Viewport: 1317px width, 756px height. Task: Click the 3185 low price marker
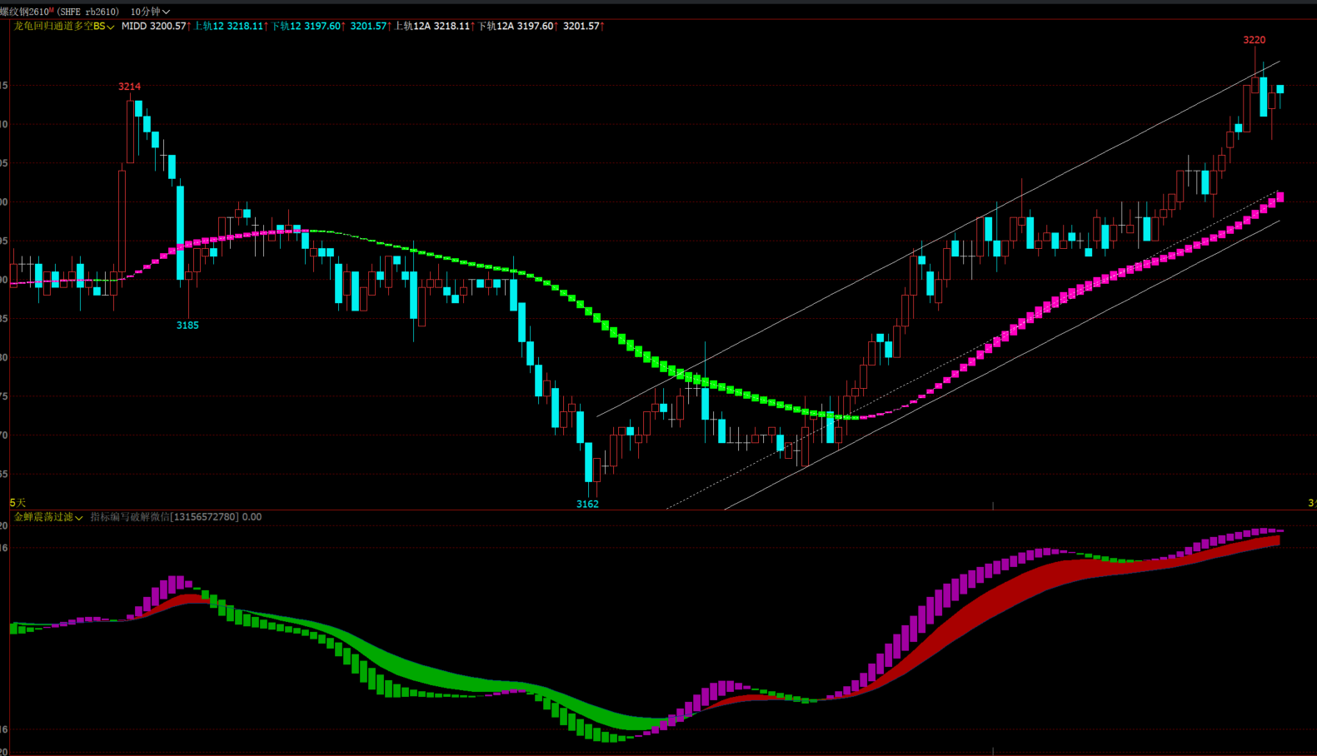[x=187, y=326]
